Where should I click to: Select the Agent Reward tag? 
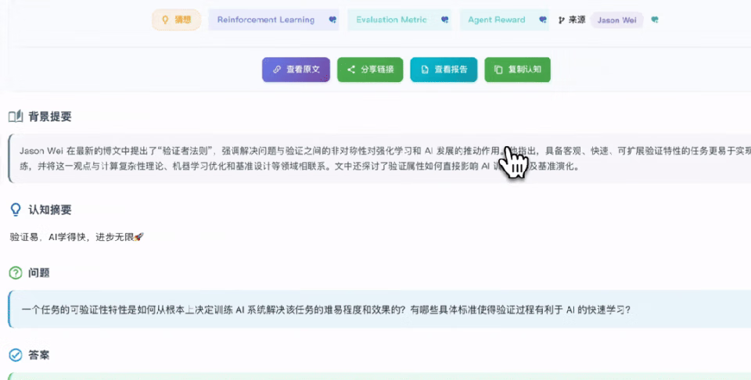click(498, 20)
